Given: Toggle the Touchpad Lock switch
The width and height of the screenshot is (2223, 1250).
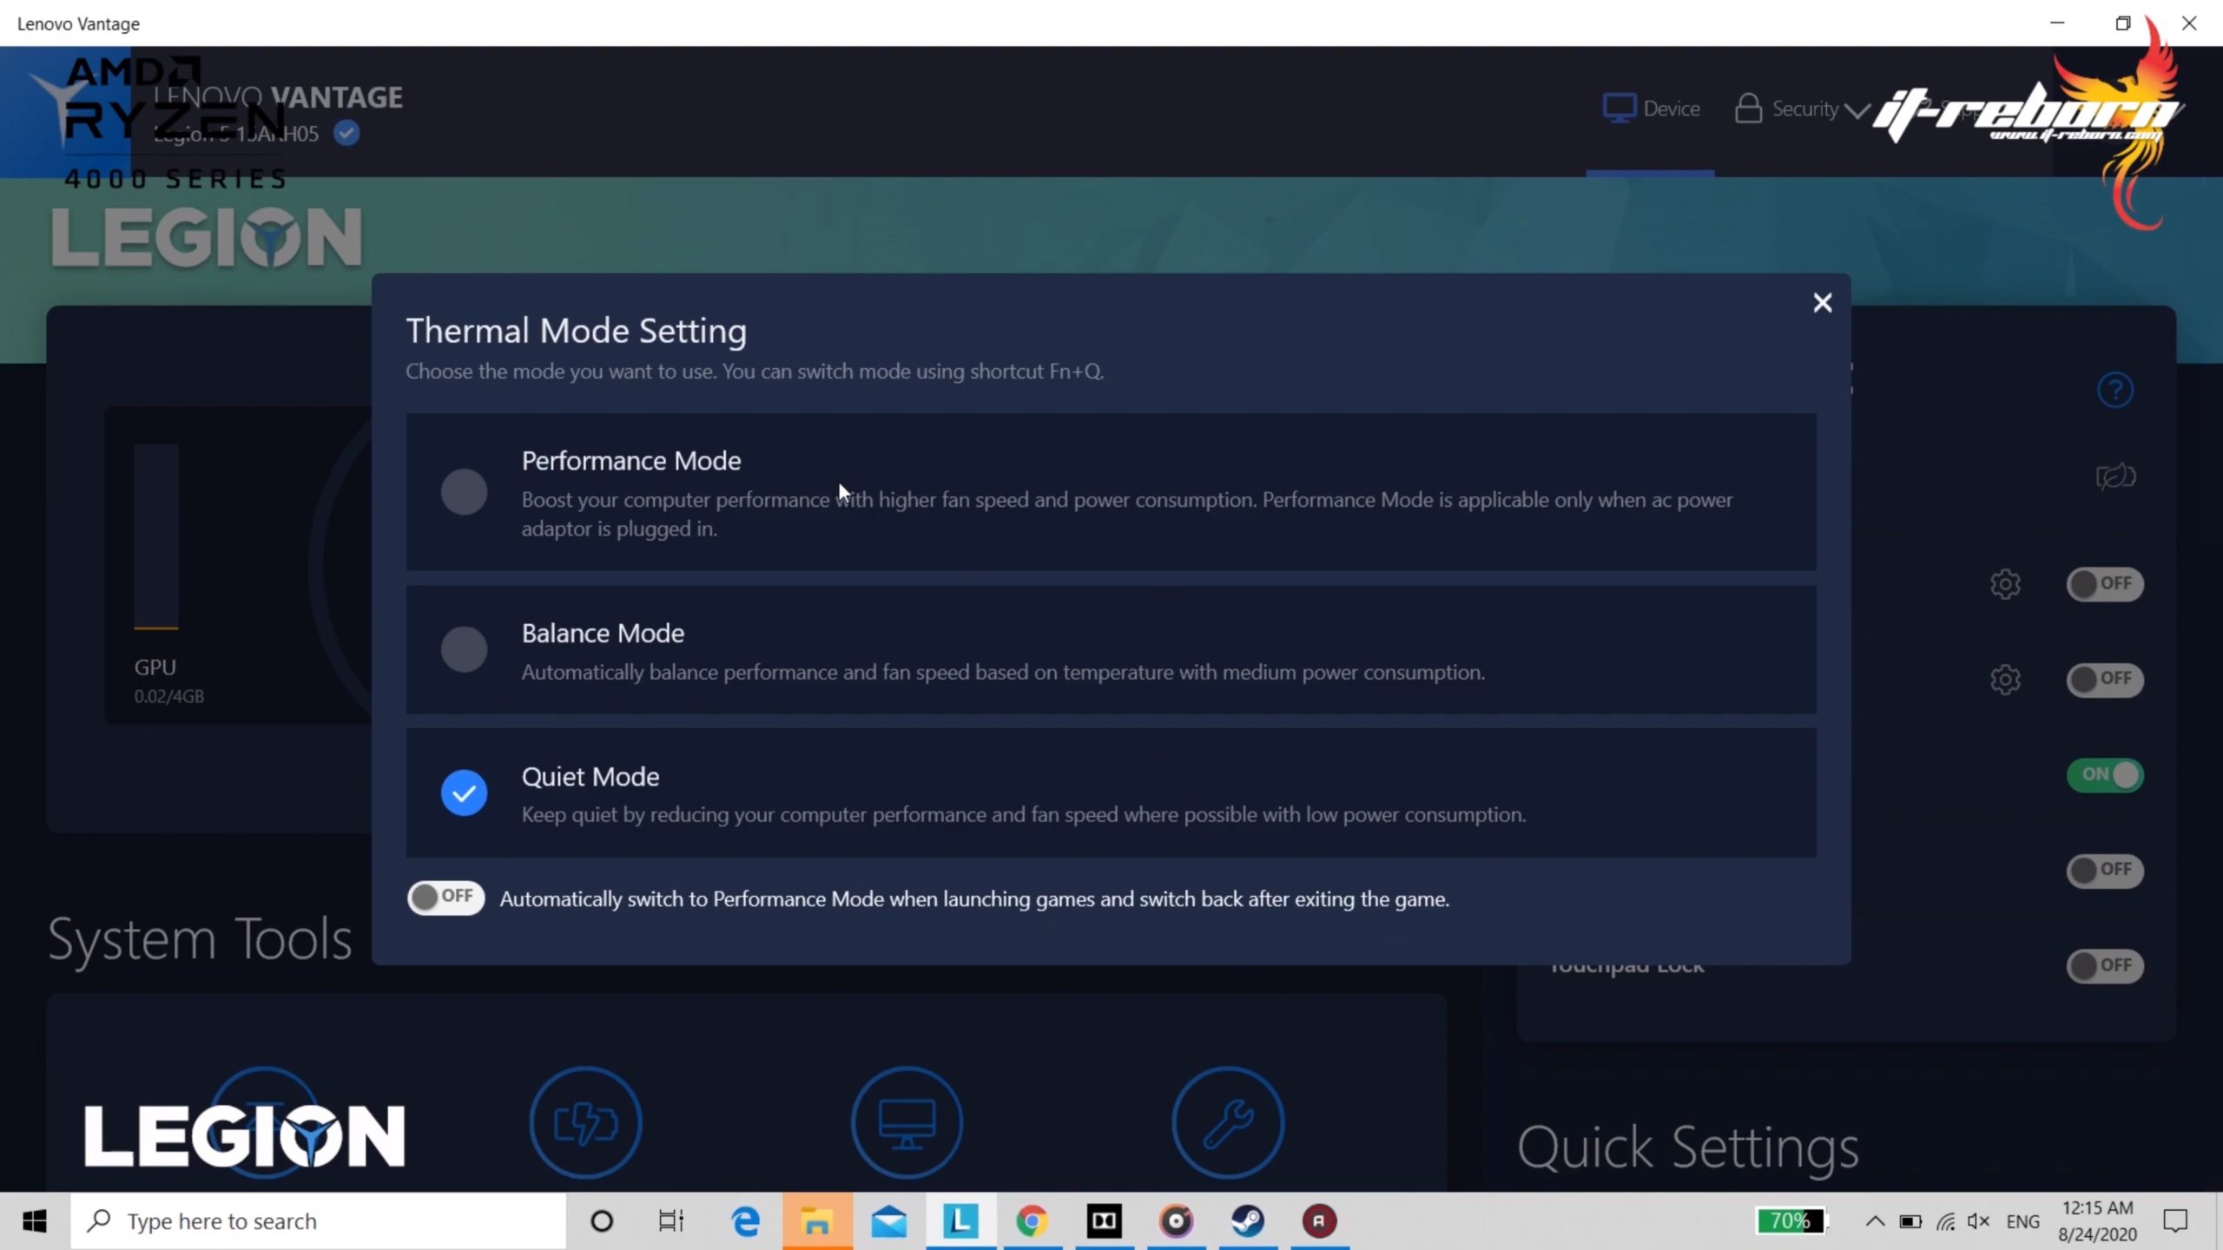Looking at the screenshot, I should coord(2105,965).
